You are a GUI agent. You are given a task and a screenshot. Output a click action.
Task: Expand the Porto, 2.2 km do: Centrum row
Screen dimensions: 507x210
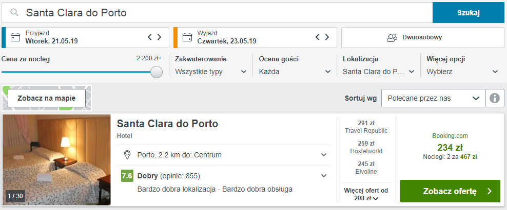pyautogui.click(x=224, y=155)
